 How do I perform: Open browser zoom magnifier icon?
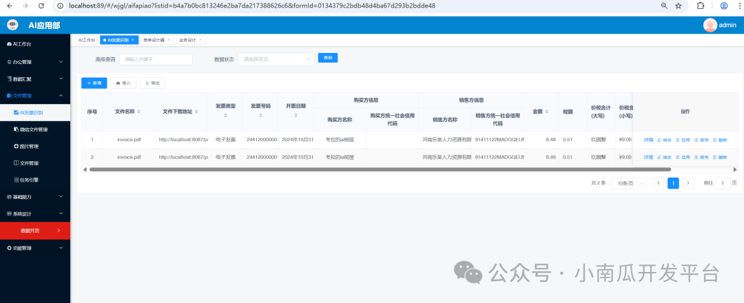[664, 6]
